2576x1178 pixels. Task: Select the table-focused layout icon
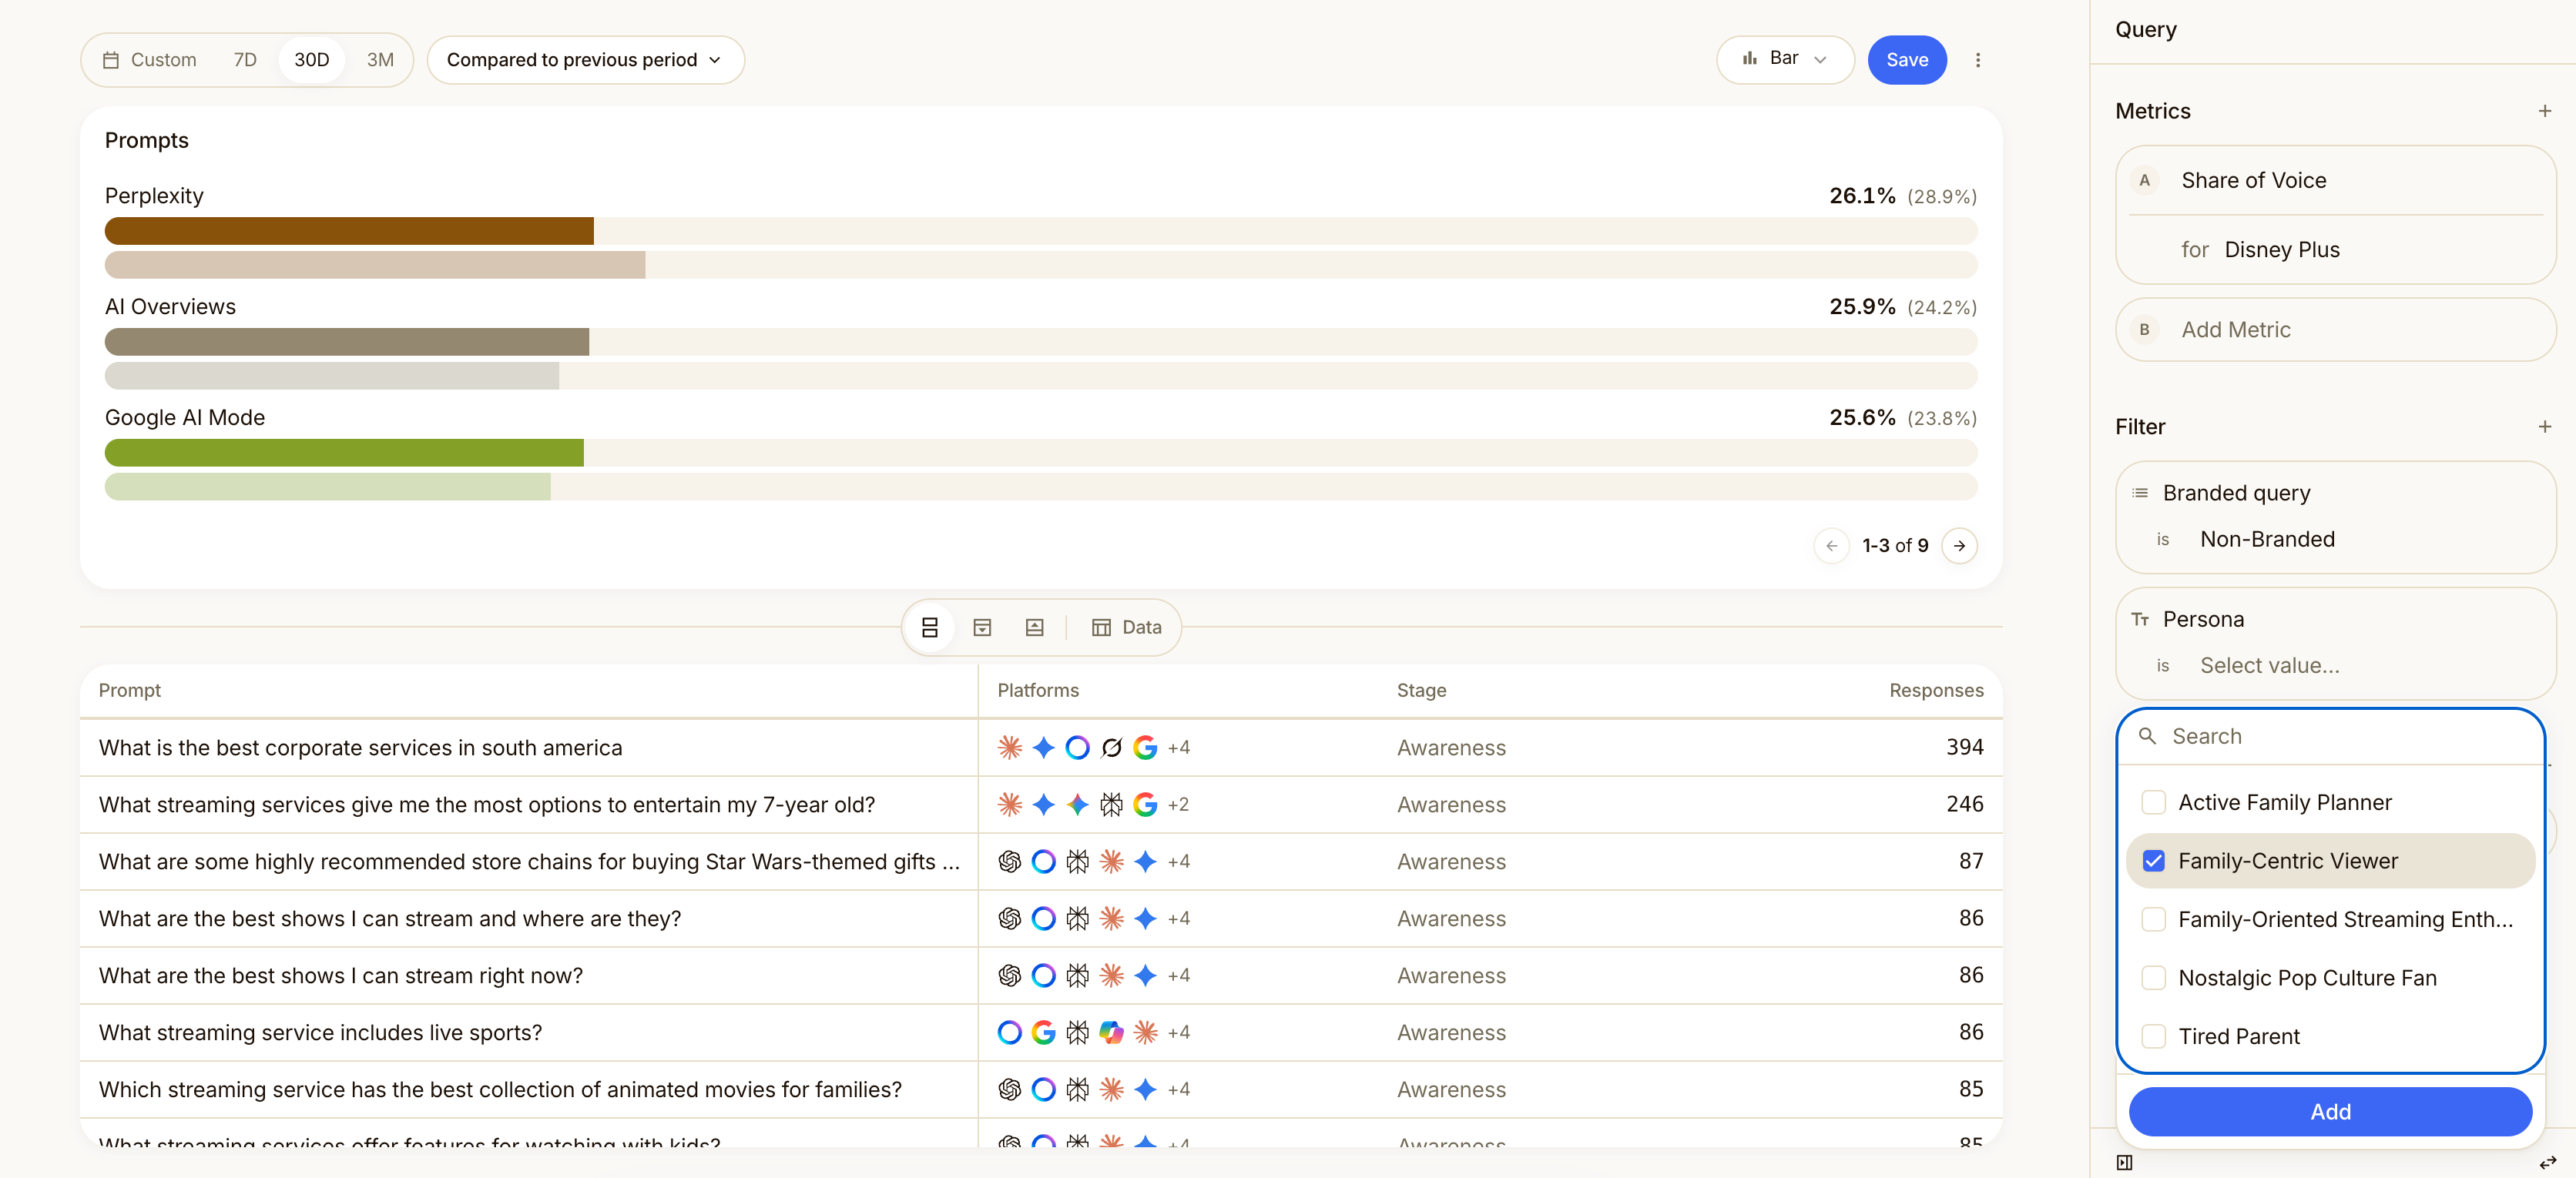click(982, 627)
